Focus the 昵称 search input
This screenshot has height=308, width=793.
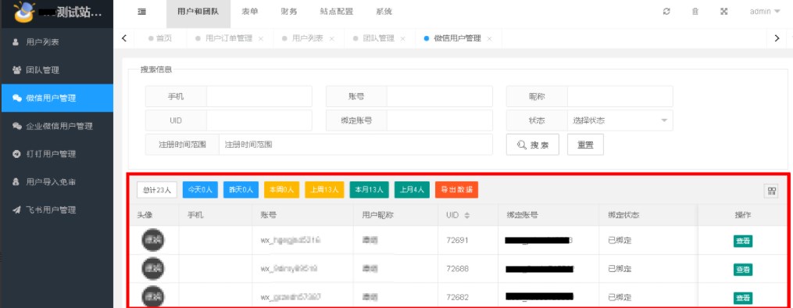620,96
